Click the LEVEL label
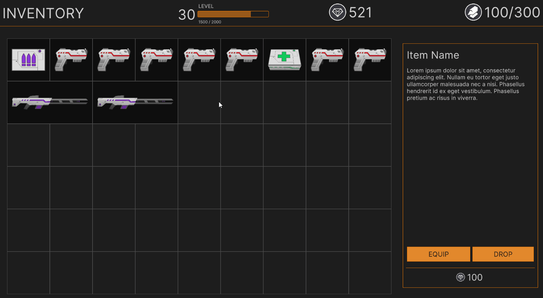Screen dimensions: 543x298 pyautogui.click(x=206, y=6)
